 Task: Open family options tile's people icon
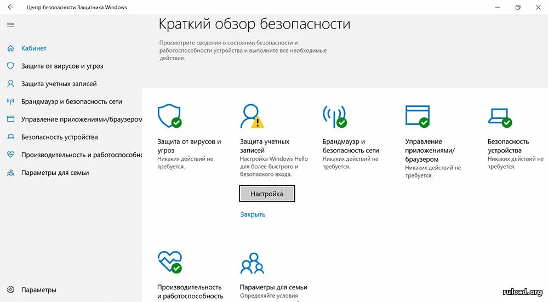pyautogui.click(x=252, y=263)
